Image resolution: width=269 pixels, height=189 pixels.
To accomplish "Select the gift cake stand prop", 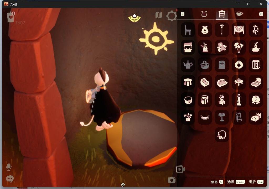I will (x=256, y=47).
